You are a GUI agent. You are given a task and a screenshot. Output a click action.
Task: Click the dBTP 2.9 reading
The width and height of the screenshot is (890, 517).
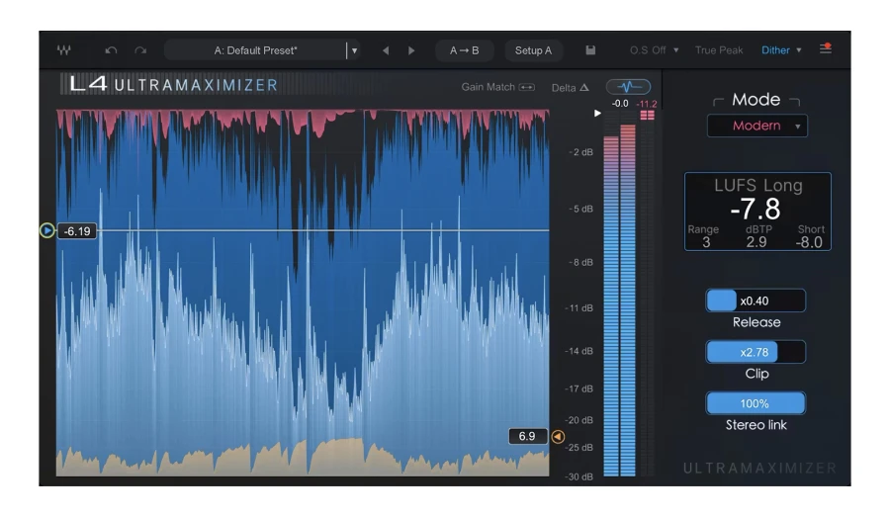[757, 236]
